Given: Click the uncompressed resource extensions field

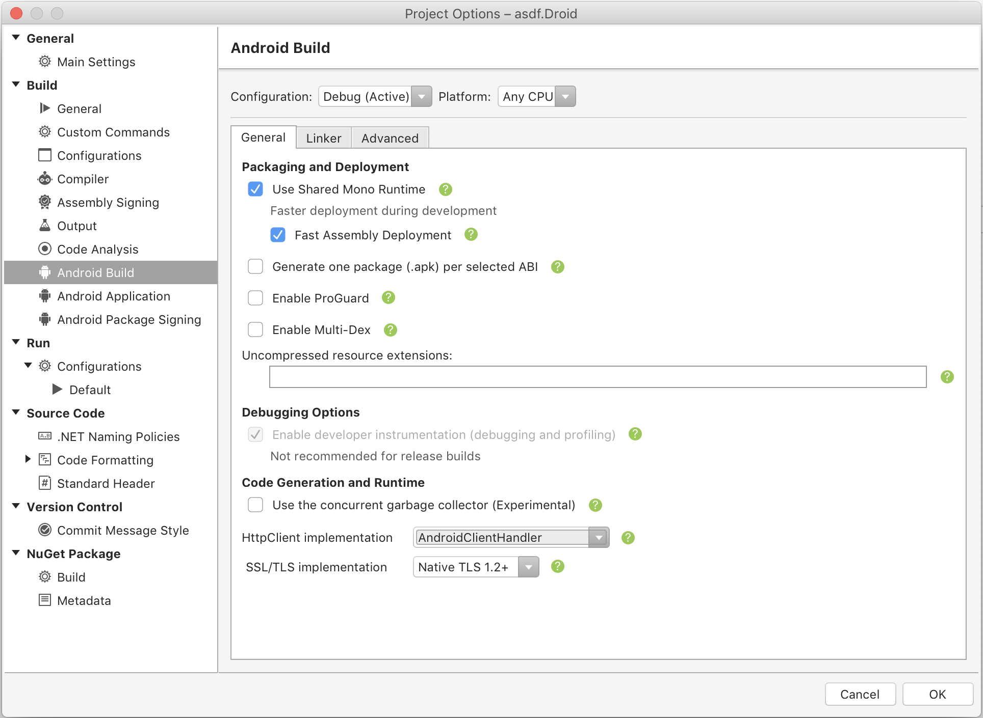Looking at the screenshot, I should 598,377.
